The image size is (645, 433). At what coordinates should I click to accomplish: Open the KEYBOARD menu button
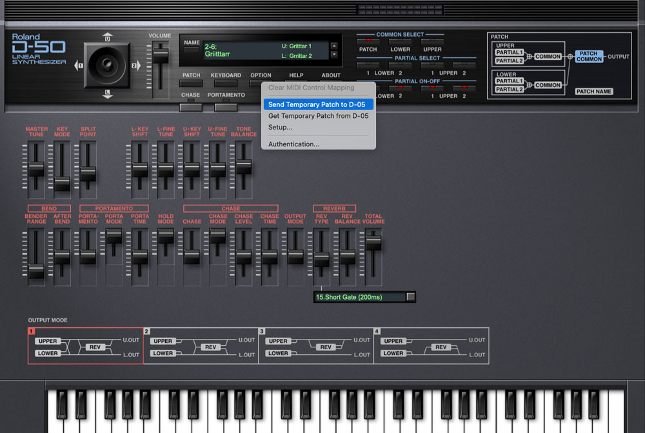(x=226, y=83)
